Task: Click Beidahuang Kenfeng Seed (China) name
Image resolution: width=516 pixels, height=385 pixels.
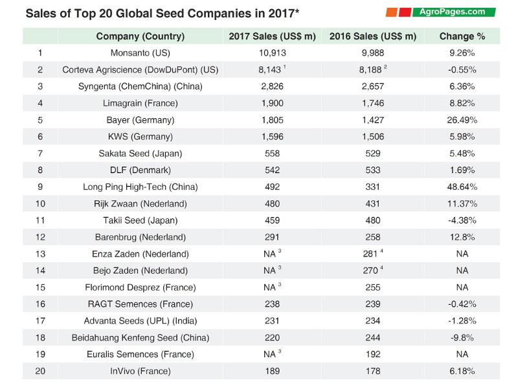Action: tap(140, 337)
